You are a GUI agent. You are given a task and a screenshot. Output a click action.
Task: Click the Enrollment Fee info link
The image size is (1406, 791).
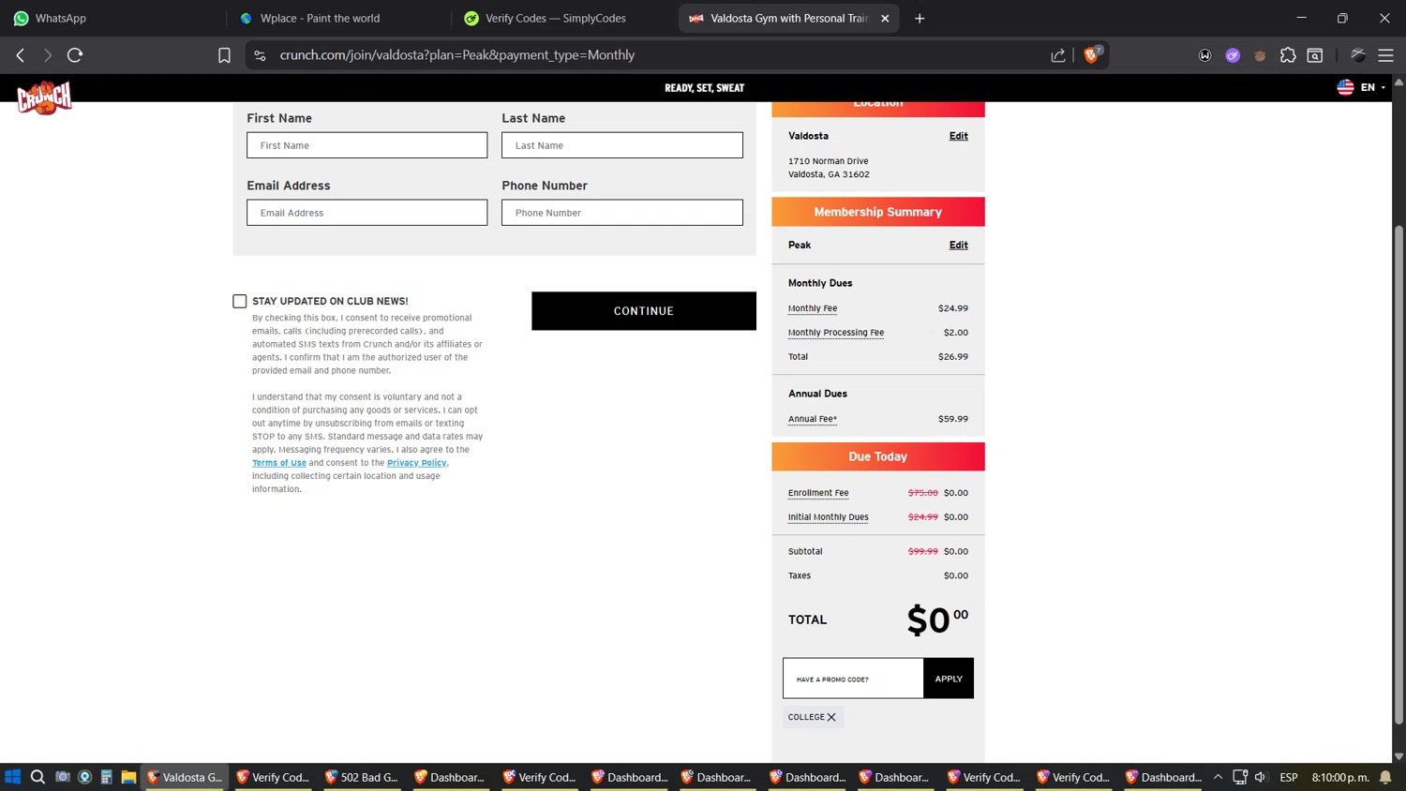click(x=818, y=493)
